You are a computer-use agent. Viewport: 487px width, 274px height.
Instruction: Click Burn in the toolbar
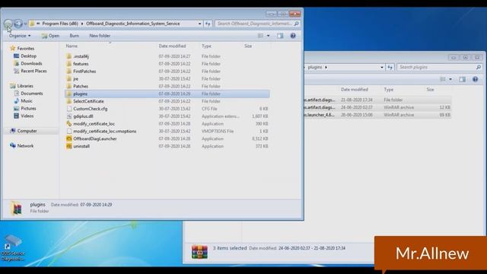click(75, 36)
